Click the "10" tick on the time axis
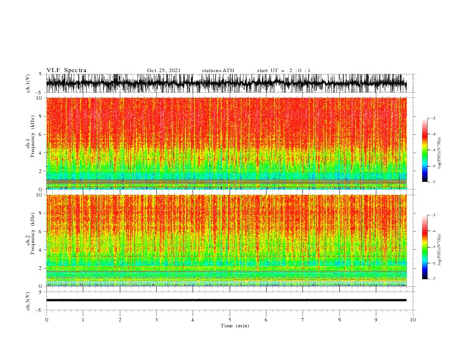The width and height of the screenshot is (465, 359). tap(413, 320)
